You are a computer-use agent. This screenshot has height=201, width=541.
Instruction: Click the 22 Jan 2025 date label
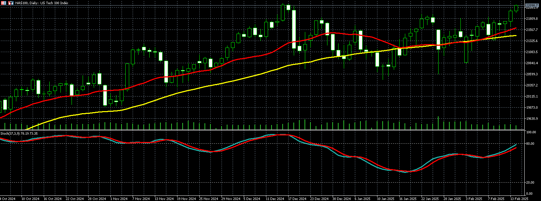pos(430,199)
